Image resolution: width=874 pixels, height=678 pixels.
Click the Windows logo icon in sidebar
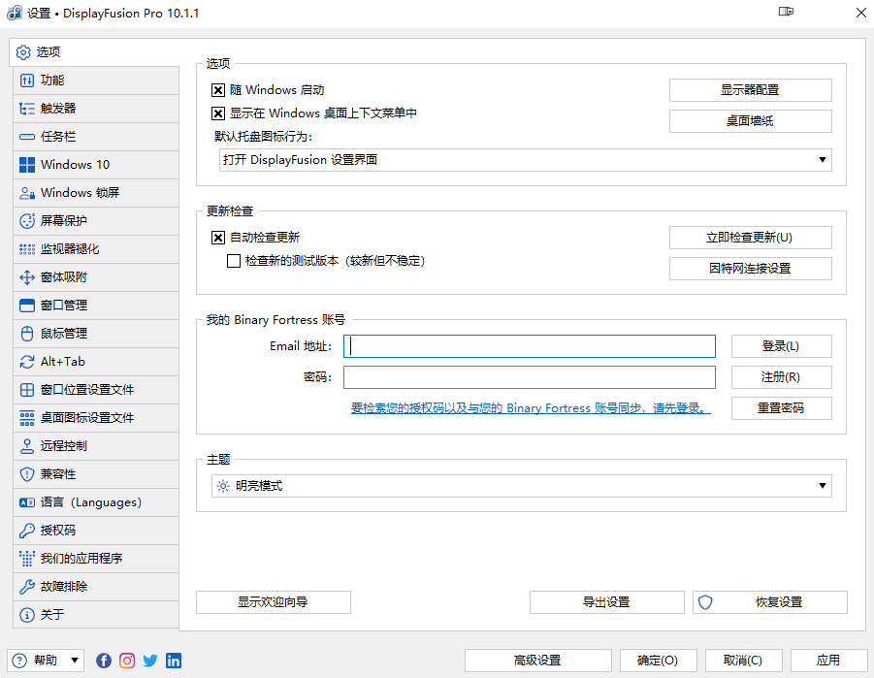point(26,165)
